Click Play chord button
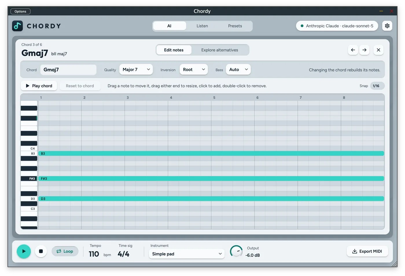The image size is (405, 276). click(39, 86)
